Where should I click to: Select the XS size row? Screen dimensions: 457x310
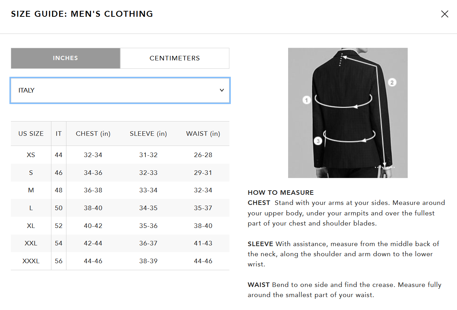[x=120, y=155]
